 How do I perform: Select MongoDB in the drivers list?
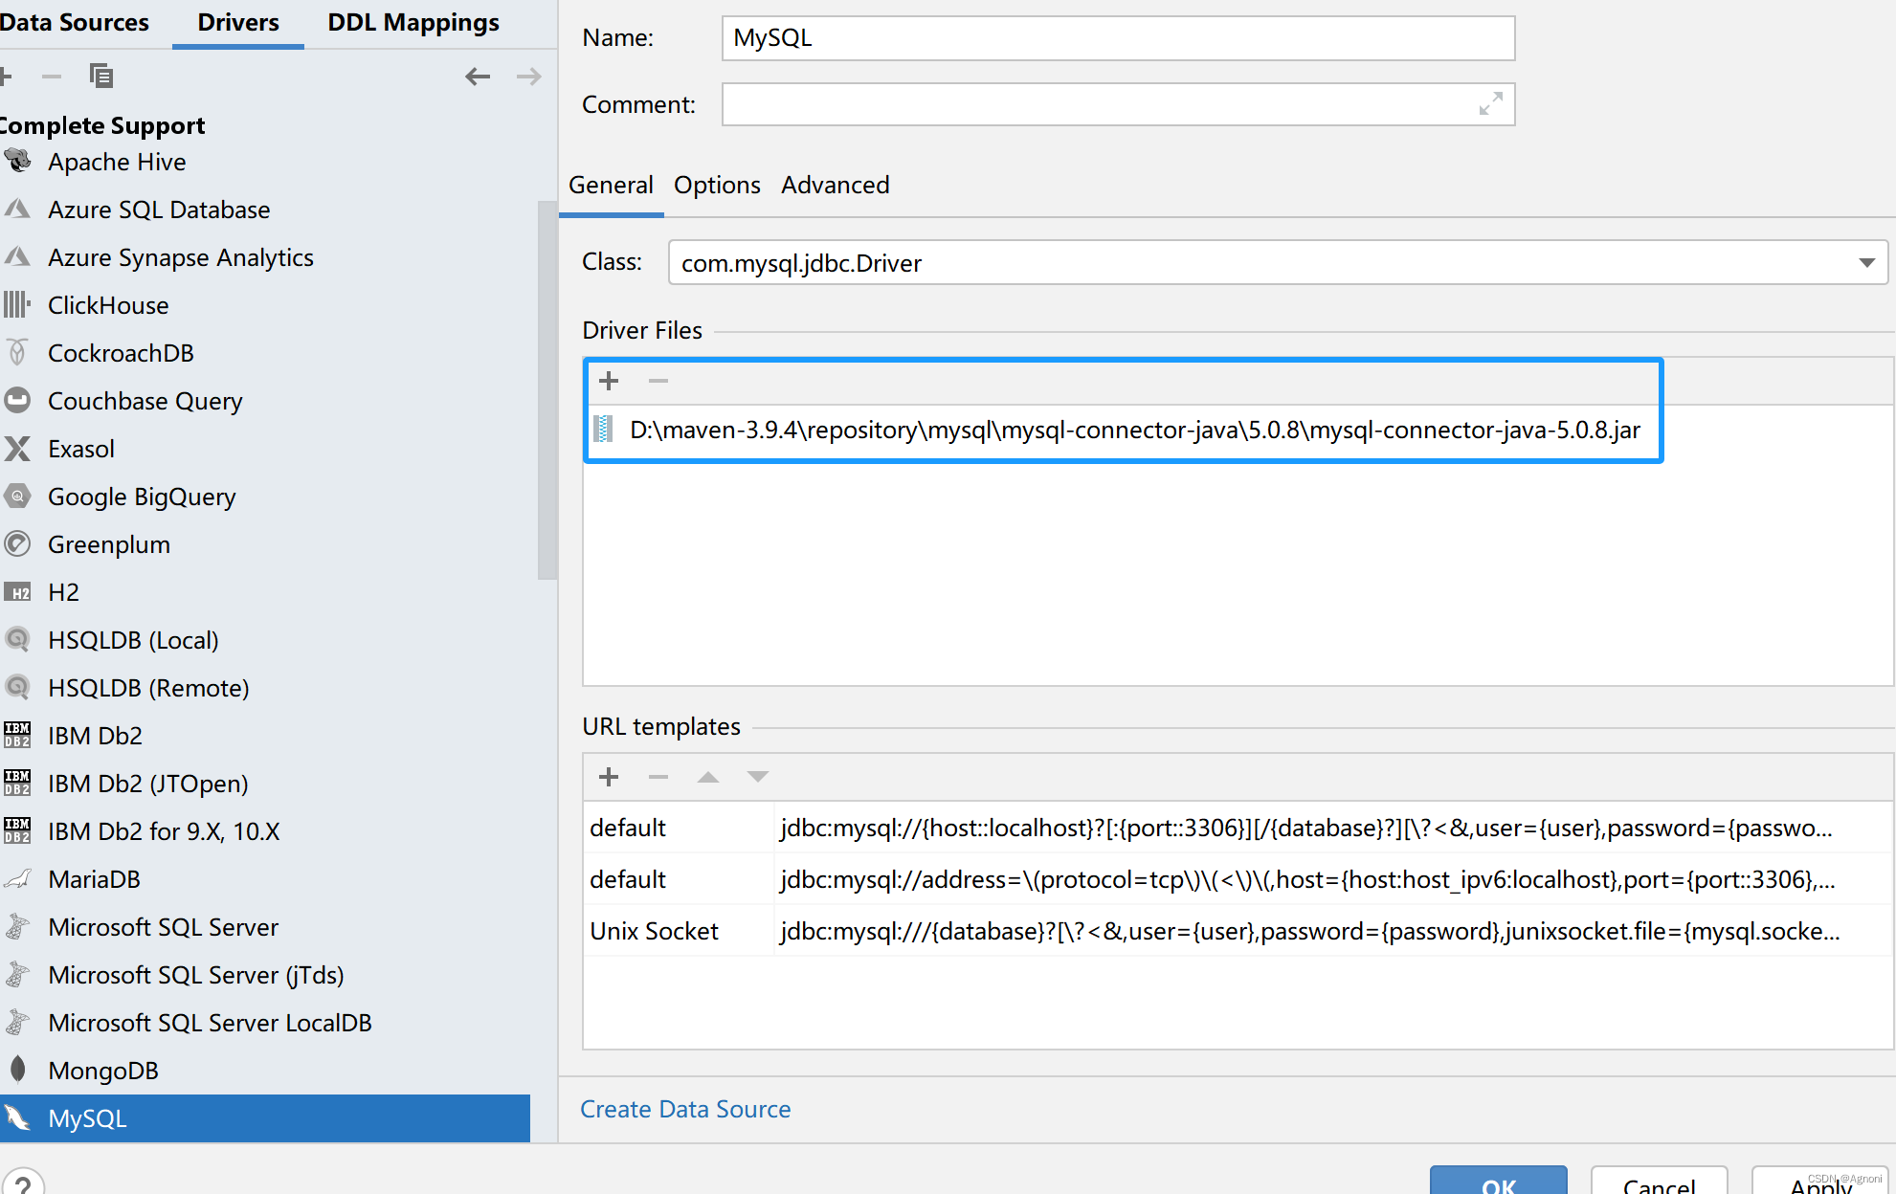click(x=103, y=1070)
